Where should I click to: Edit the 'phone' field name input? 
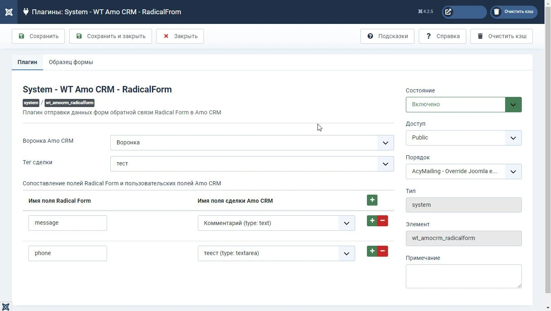click(68, 253)
